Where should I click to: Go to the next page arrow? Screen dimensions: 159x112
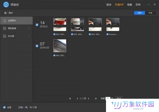click(89, 98)
